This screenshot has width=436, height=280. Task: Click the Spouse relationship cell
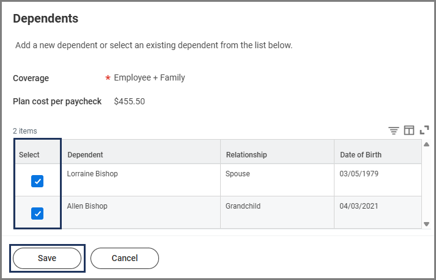[x=238, y=174]
